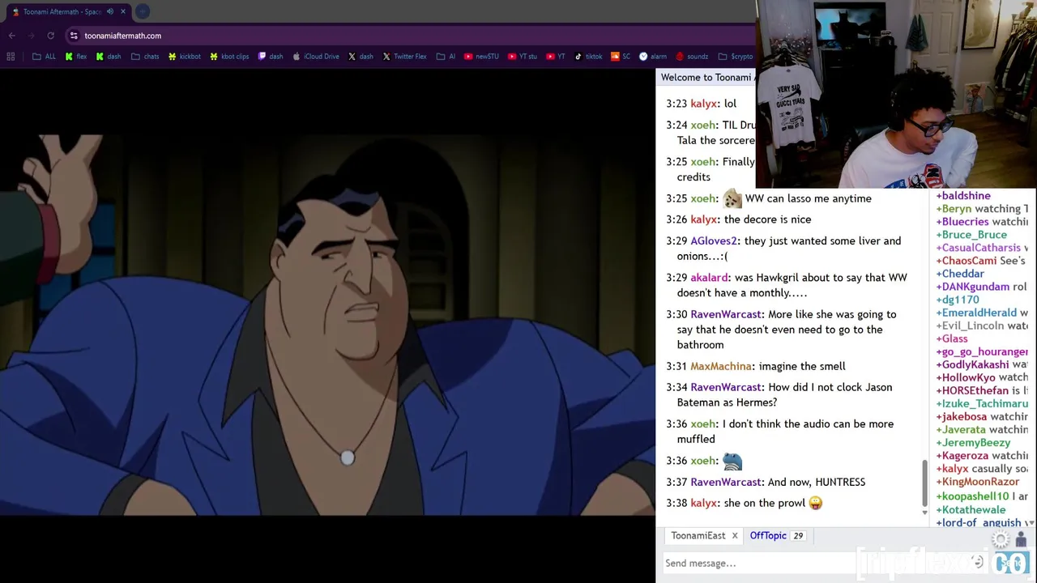Open a new browser tab
Image resolution: width=1037 pixels, height=583 pixels.
[x=143, y=11]
